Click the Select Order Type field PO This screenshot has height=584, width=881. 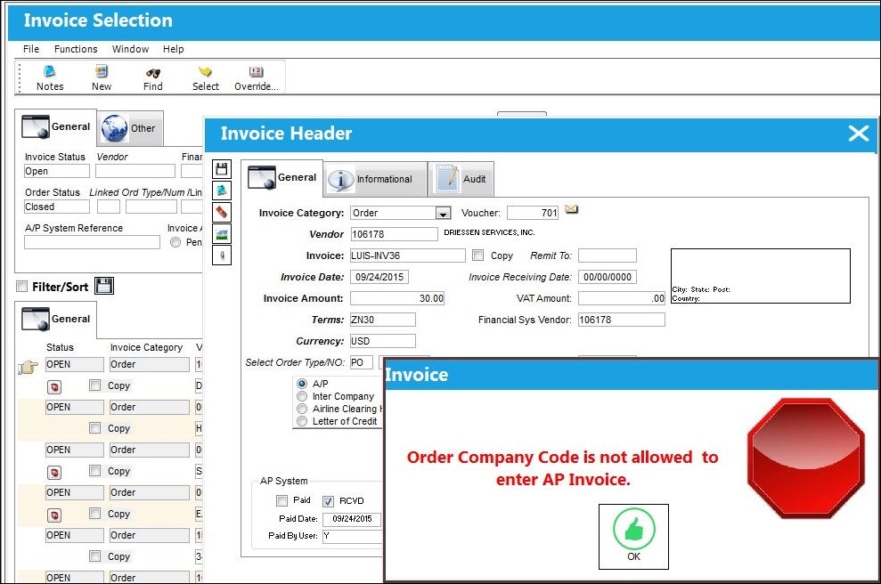pyautogui.click(x=362, y=362)
